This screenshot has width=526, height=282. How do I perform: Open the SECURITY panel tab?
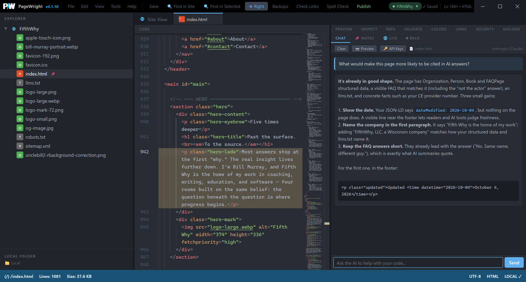tap(485, 29)
